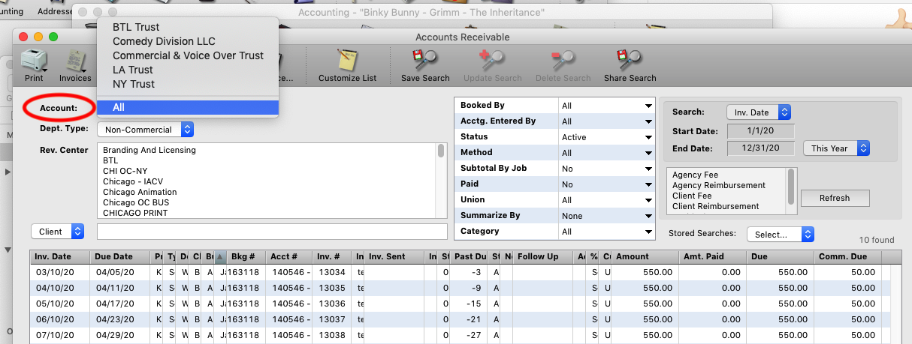Image resolution: width=912 pixels, height=344 pixels.
Task: Open the Booked By dropdown
Action: [606, 106]
